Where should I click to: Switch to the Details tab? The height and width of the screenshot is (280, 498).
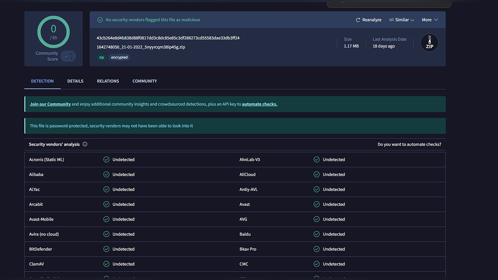[75, 81]
